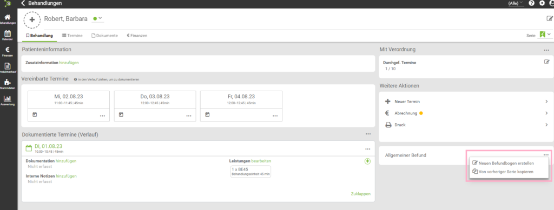Open the (Alle) filter dropdown
The width and height of the screenshot is (554, 210).
[516, 3]
